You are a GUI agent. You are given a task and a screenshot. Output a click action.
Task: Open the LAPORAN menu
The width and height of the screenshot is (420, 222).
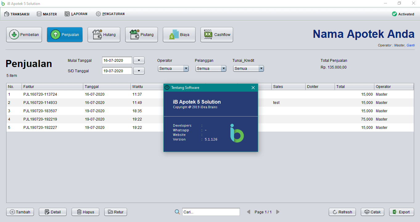tap(76, 14)
